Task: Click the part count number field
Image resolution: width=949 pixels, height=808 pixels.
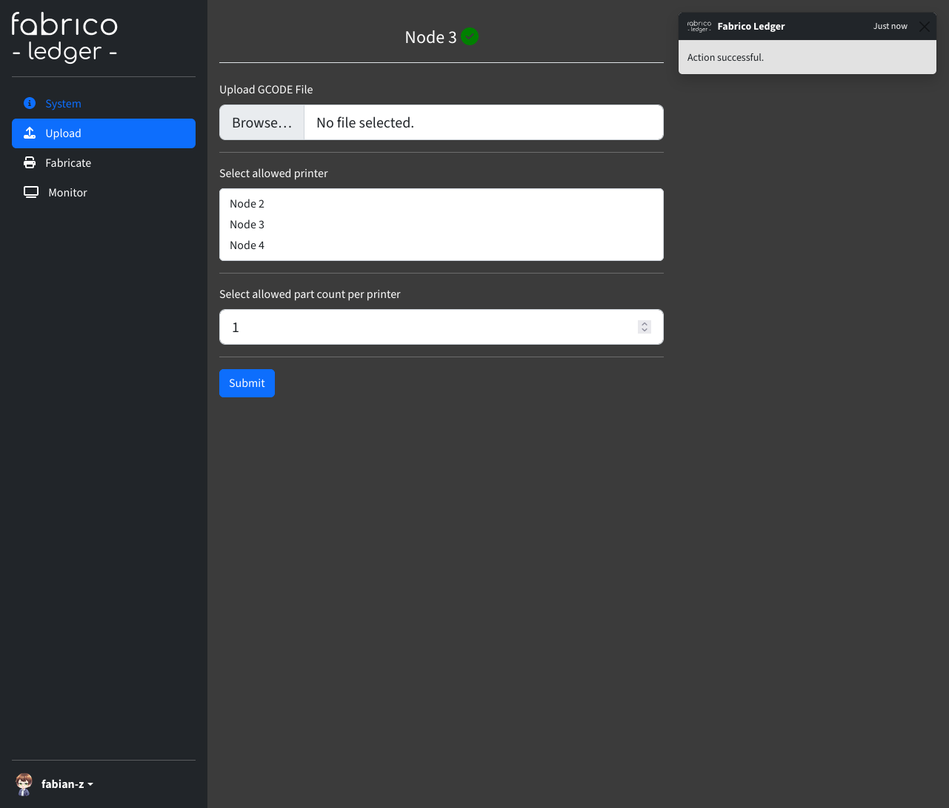Action: [442, 327]
